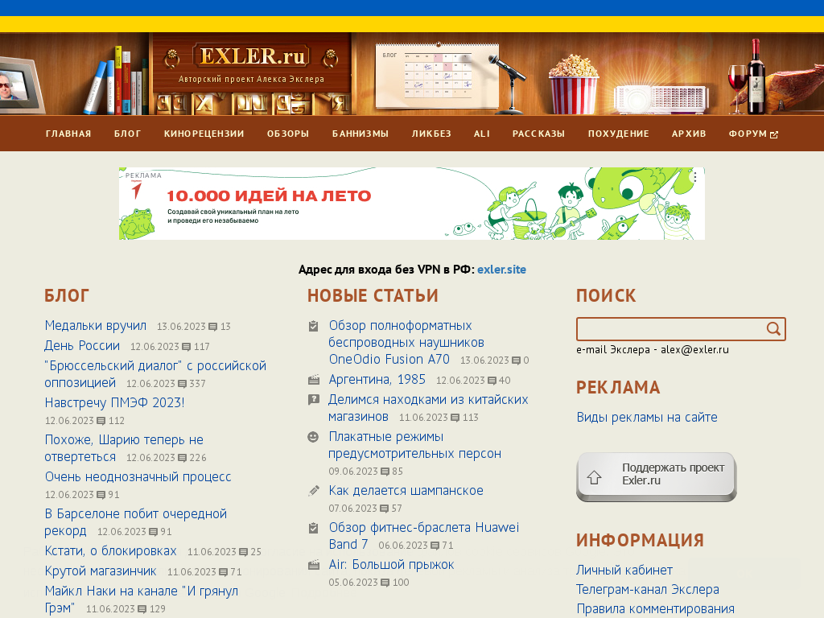Open post Очень неоднозначный процесс
This screenshot has height=618, width=824.
pyautogui.click(x=138, y=476)
